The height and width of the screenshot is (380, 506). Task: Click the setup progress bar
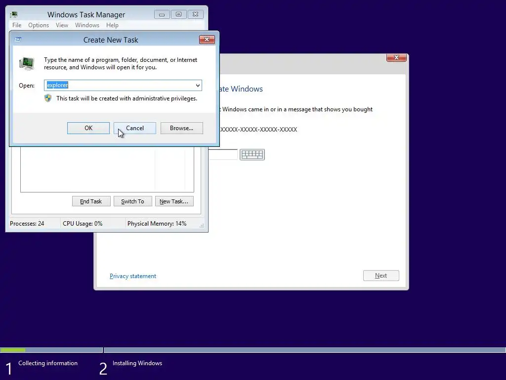pos(253,350)
